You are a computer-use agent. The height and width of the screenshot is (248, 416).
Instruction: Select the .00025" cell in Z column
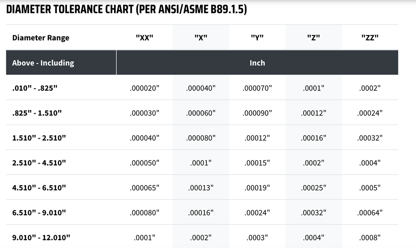pyautogui.click(x=313, y=188)
